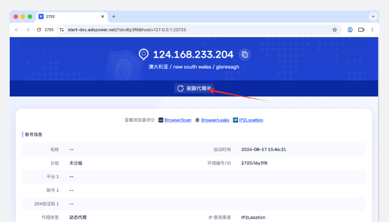Click the camera extension icon in toolbar
The image size is (389, 222).
[361, 30]
